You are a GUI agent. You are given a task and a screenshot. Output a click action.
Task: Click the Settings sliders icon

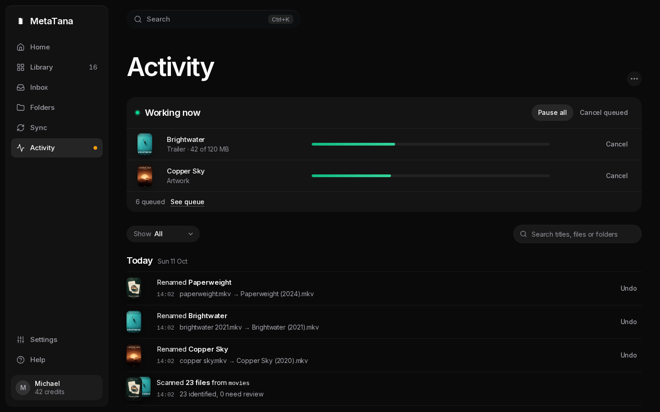point(21,340)
